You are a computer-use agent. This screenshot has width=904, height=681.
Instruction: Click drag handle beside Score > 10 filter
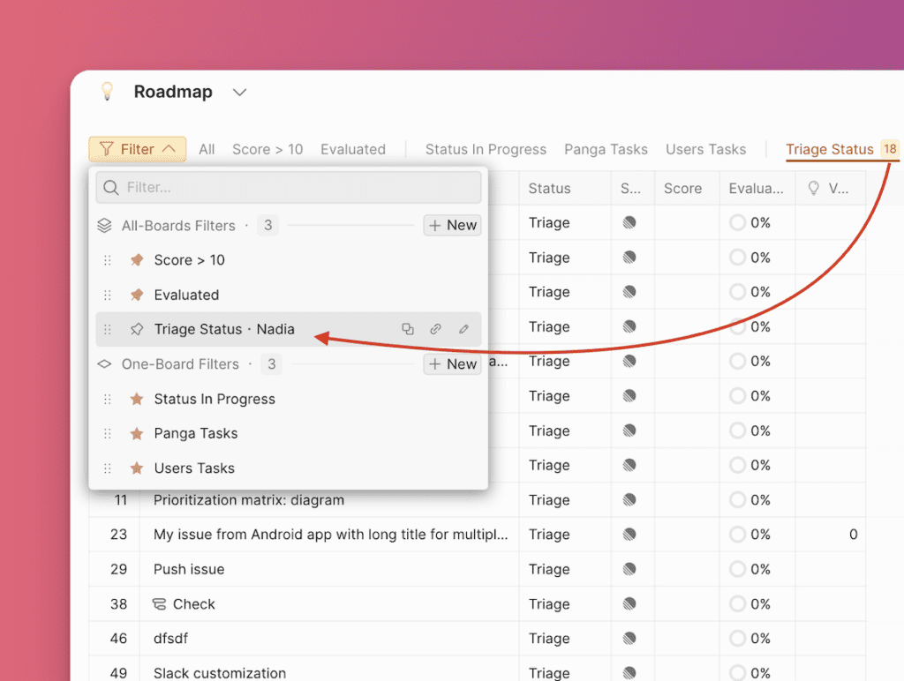108,260
